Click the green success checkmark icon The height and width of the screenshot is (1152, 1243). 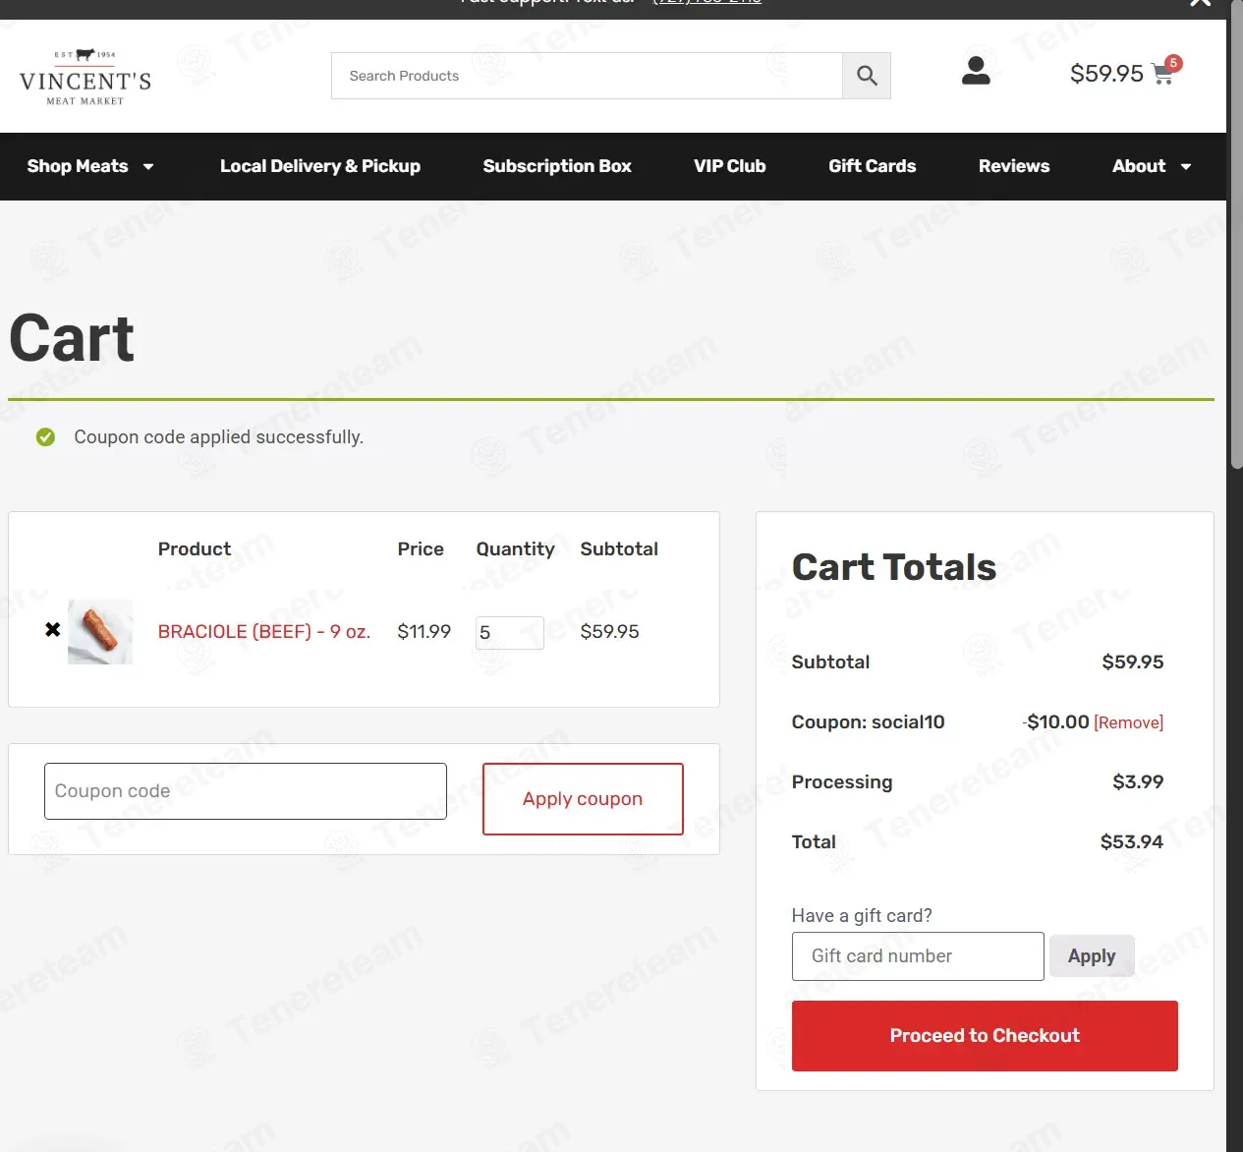point(45,436)
